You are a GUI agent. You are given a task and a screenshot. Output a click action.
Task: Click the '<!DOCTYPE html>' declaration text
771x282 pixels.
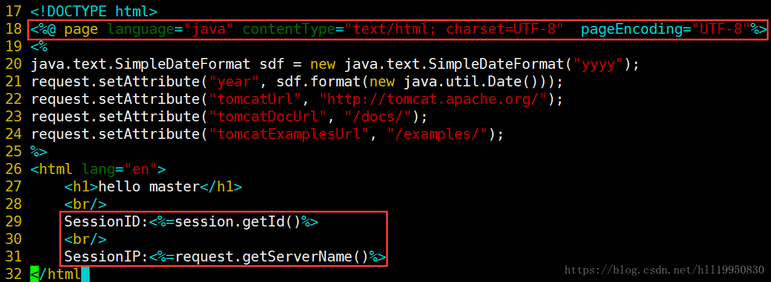click(94, 11)
